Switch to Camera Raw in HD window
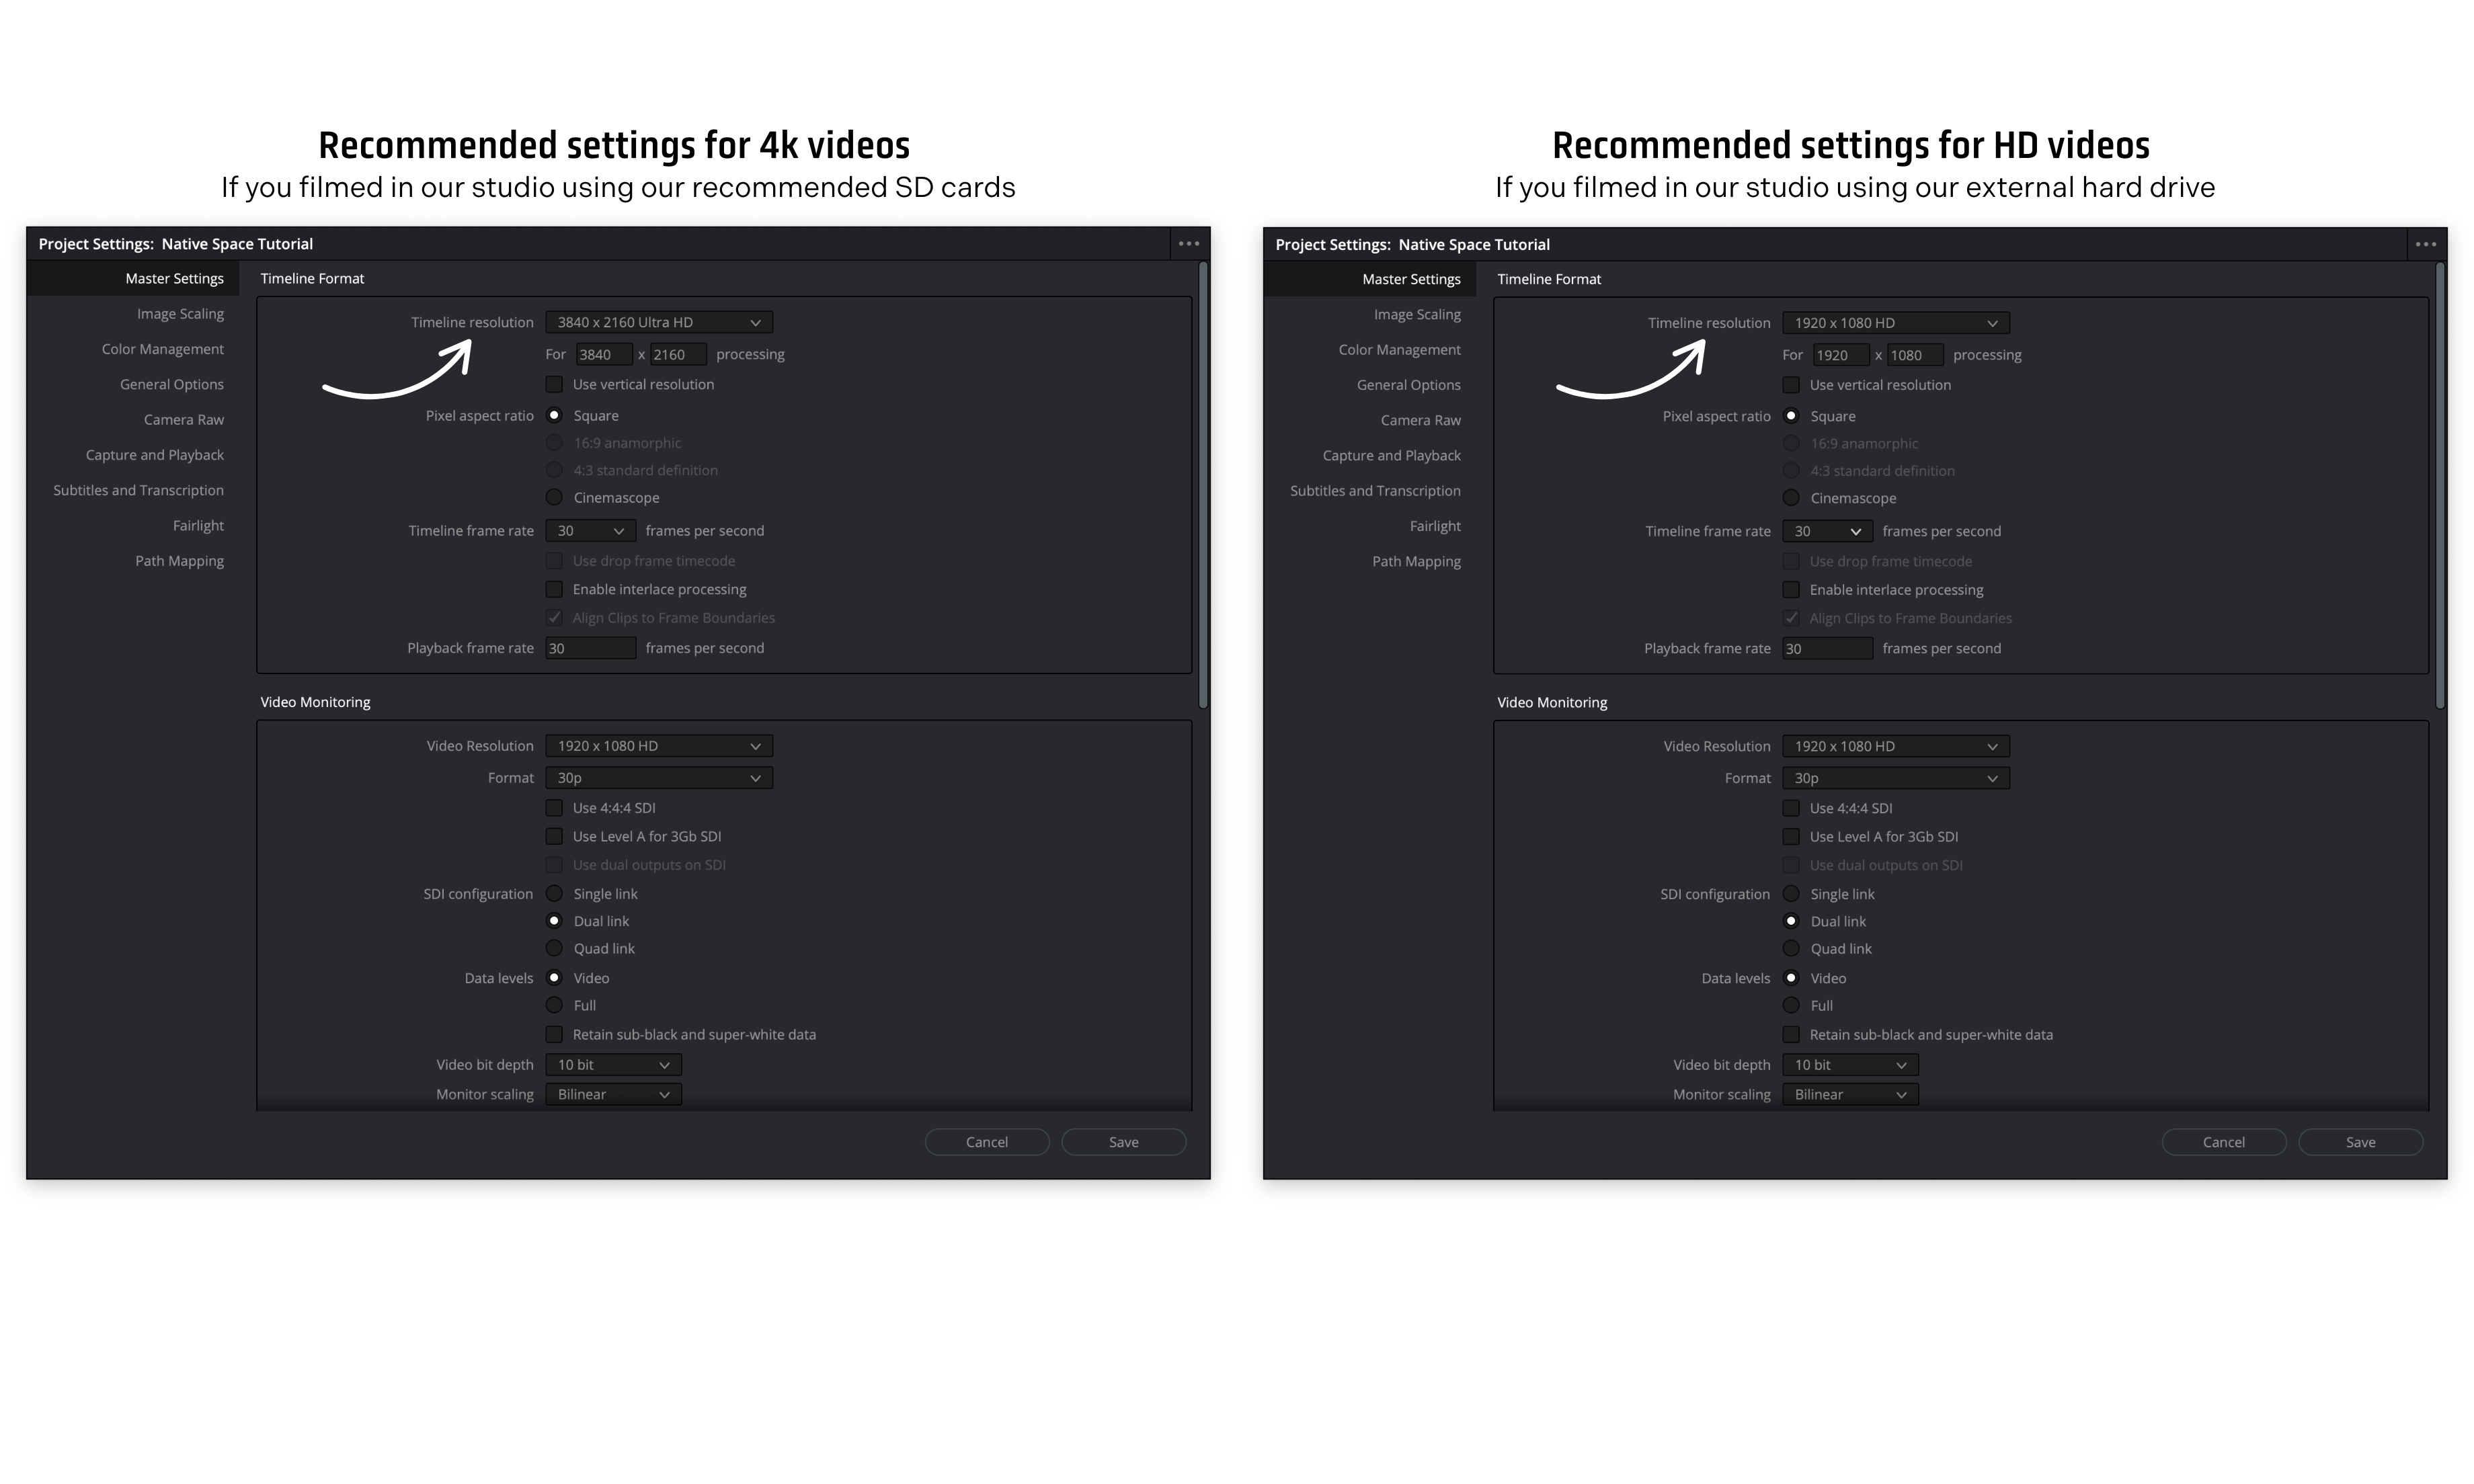 point(1420,420)
